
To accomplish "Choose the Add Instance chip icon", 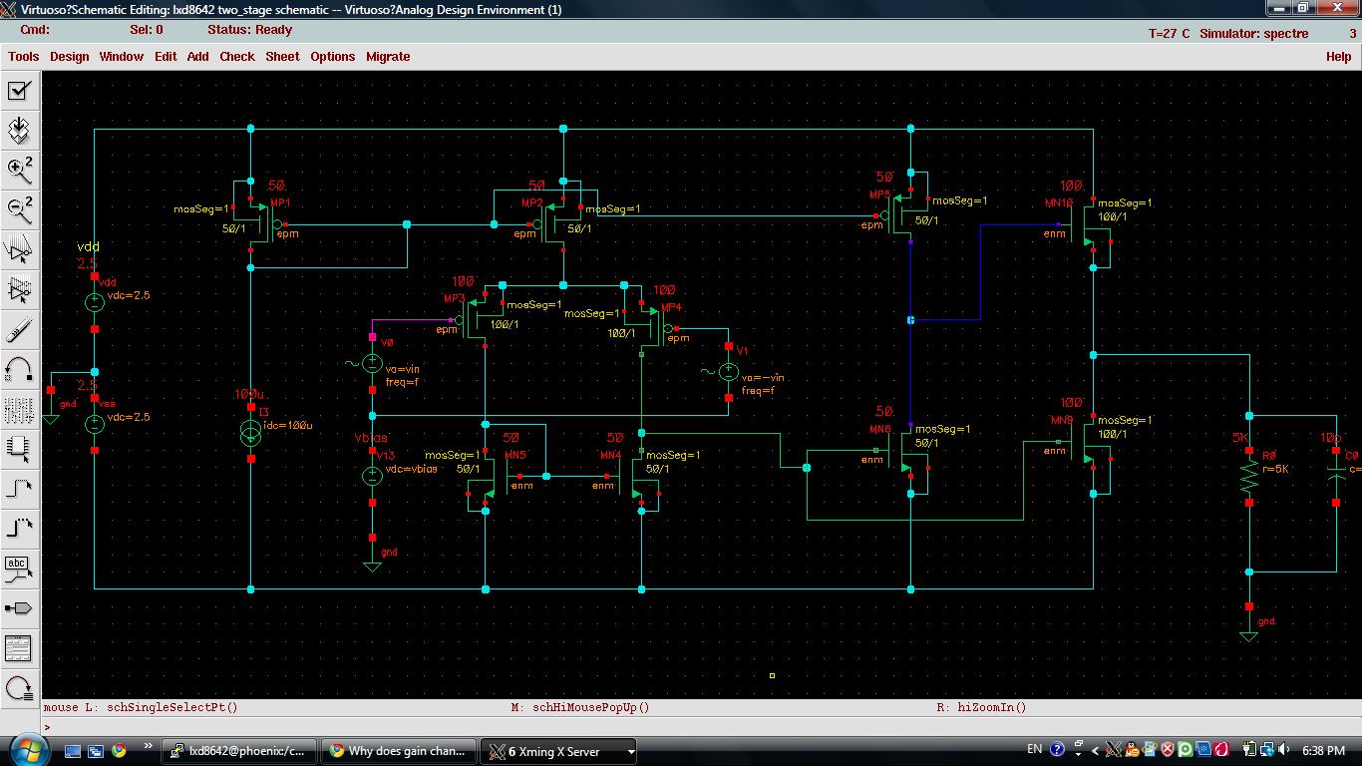I will (19, 448).
